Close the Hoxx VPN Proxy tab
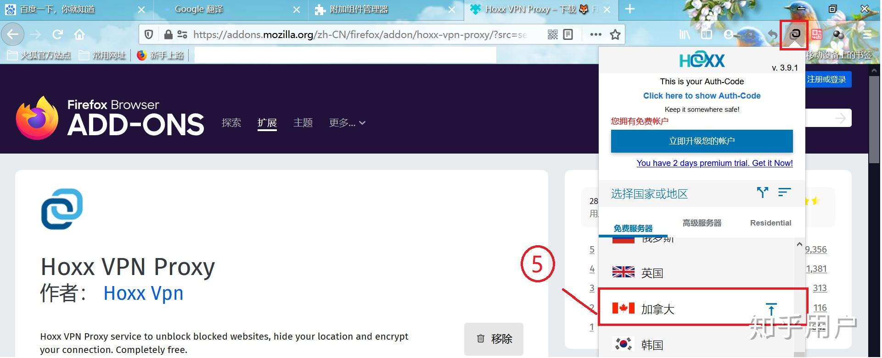 (x=607, y=9)
